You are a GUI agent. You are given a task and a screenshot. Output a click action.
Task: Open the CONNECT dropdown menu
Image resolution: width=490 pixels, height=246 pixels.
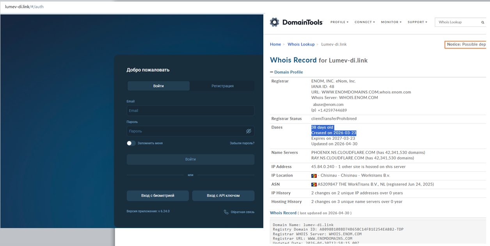tap(365, 22)
